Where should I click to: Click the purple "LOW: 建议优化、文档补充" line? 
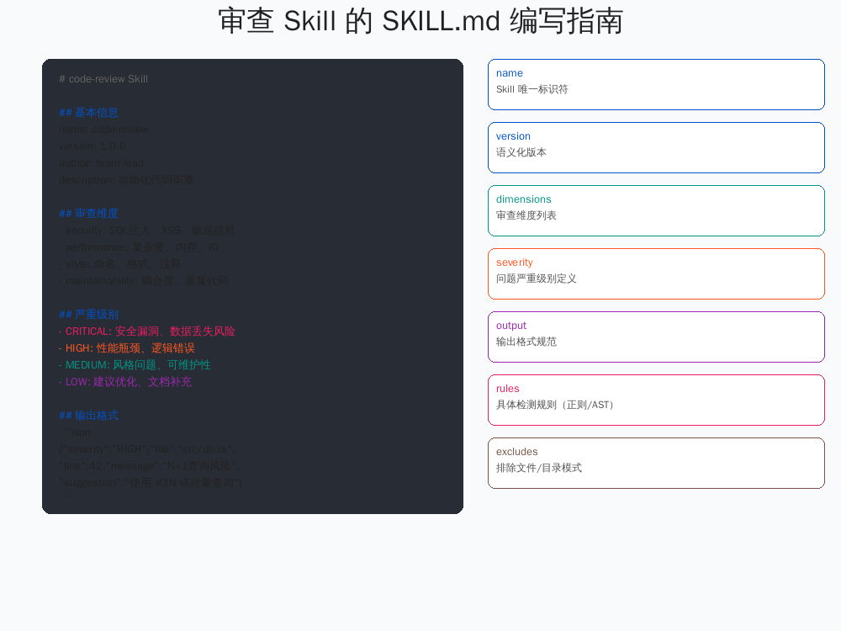[125, 381]
